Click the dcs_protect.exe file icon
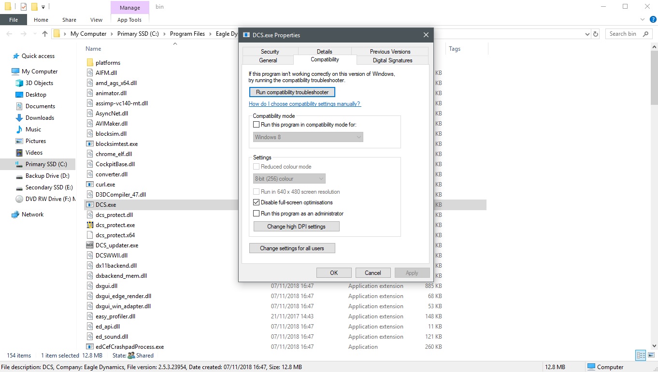 point(90,225)
